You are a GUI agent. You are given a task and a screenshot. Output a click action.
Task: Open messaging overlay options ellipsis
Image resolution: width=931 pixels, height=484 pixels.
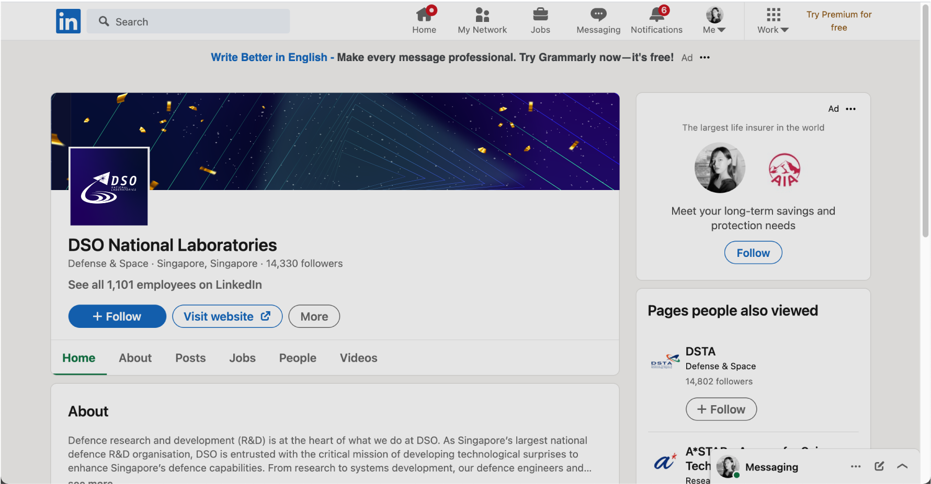coord(856,466)
